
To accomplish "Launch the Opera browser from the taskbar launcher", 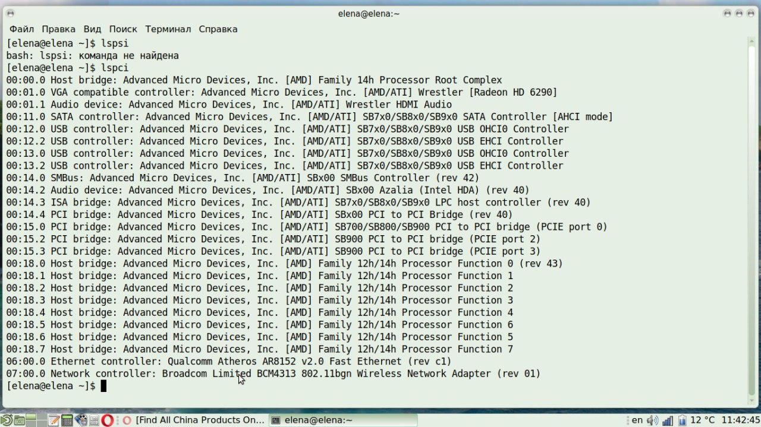I will click(108, 420).
